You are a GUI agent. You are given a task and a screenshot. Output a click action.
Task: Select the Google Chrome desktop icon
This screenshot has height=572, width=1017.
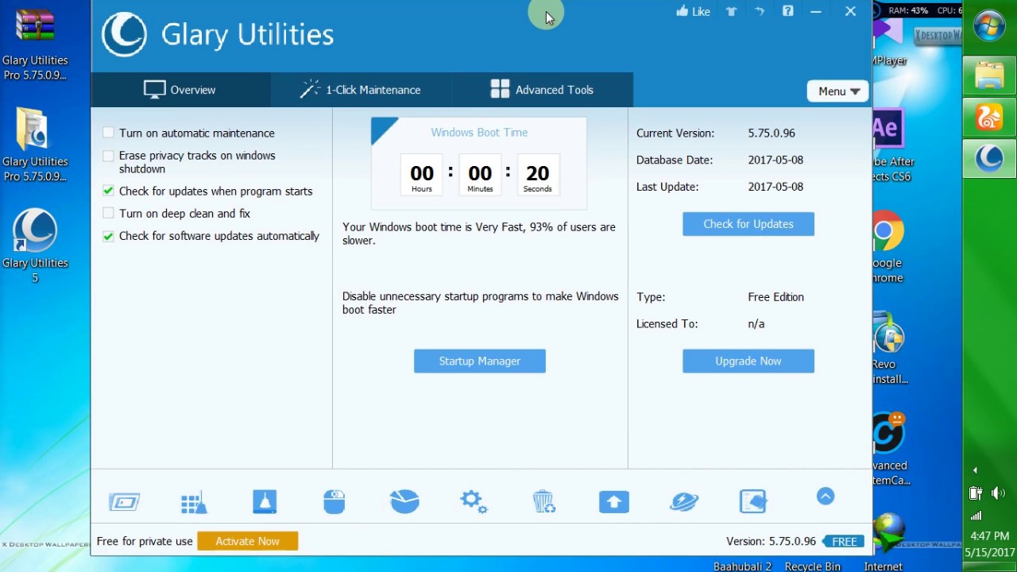887,245
